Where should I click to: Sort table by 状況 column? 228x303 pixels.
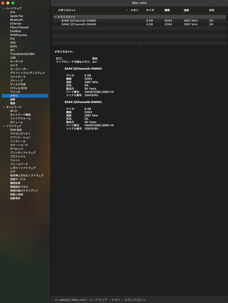click(x=212, y=10)
